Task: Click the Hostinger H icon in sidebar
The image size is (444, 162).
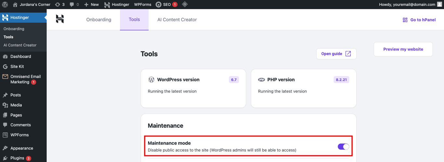Action: (5, 18)
